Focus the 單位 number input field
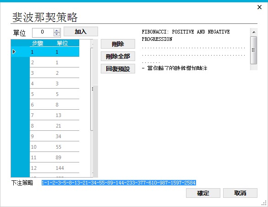Image resolution: width=268 pixels, height=207 pixels. pos(43,32)
